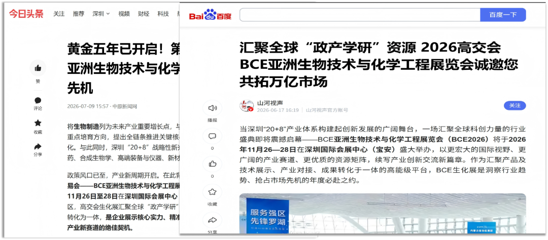Open the 山河视声 author name link
The width and height of the screenshot is (548, 240).
(270, 103)
